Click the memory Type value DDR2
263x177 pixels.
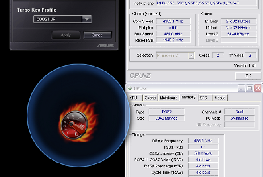tap(167, 112)
